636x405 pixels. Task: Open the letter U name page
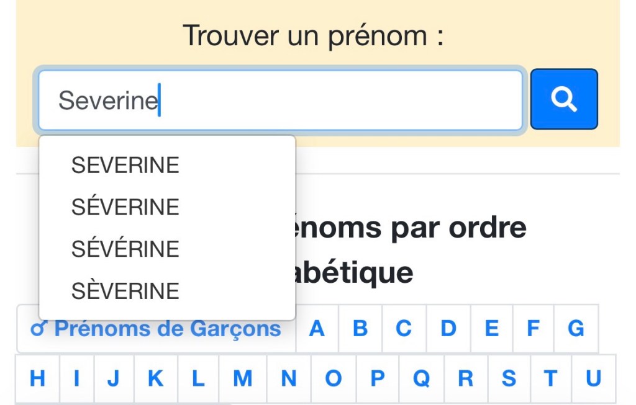point(591,378)
